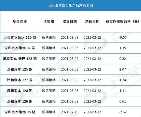The image size is (141, 117).
Task: Click NAV date in 汉和资本 125 期 row
Action: pyautogui.click(x=92, y=69)
